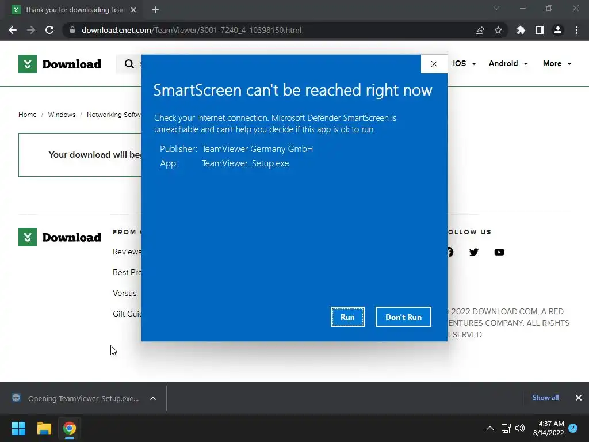The image size is (589, 442).
Task: Expand the More dropdown menu
Action: point(557,63)
